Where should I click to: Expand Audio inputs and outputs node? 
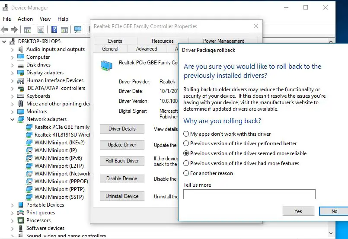point(12,50)
